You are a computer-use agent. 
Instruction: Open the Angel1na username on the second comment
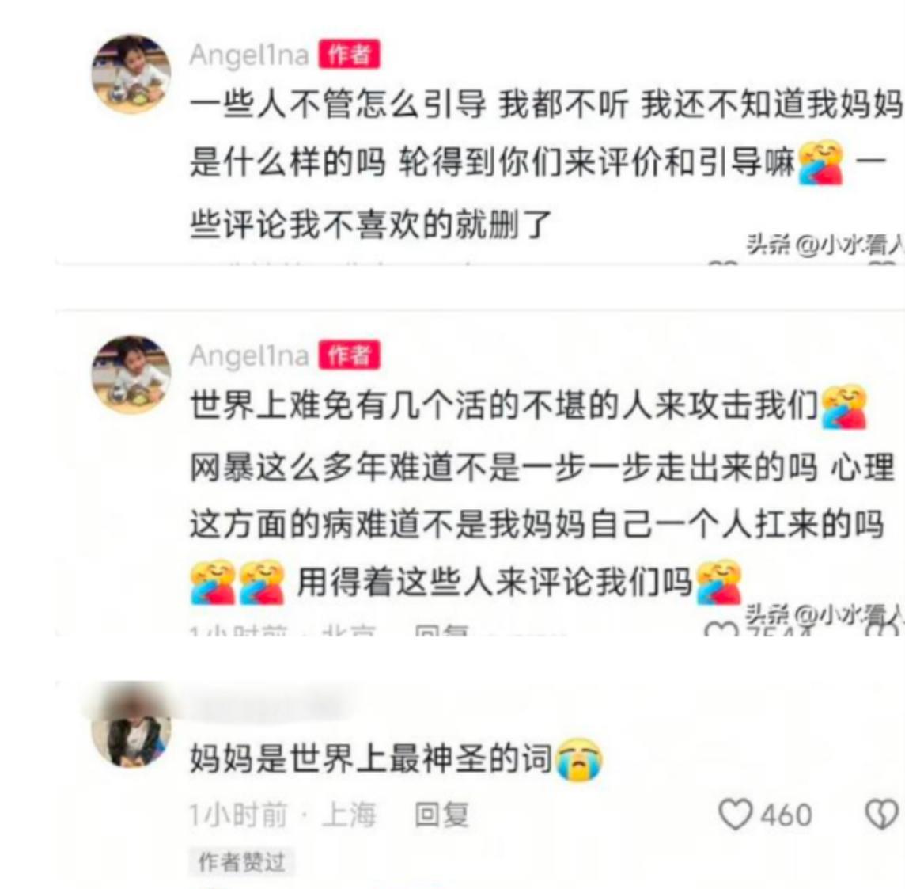tap(249, 355)
